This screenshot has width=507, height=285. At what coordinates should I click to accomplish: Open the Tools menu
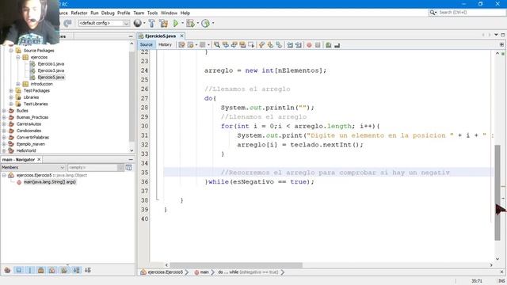pos(152,13)
